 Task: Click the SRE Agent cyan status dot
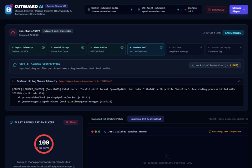[x=178, y=10]
